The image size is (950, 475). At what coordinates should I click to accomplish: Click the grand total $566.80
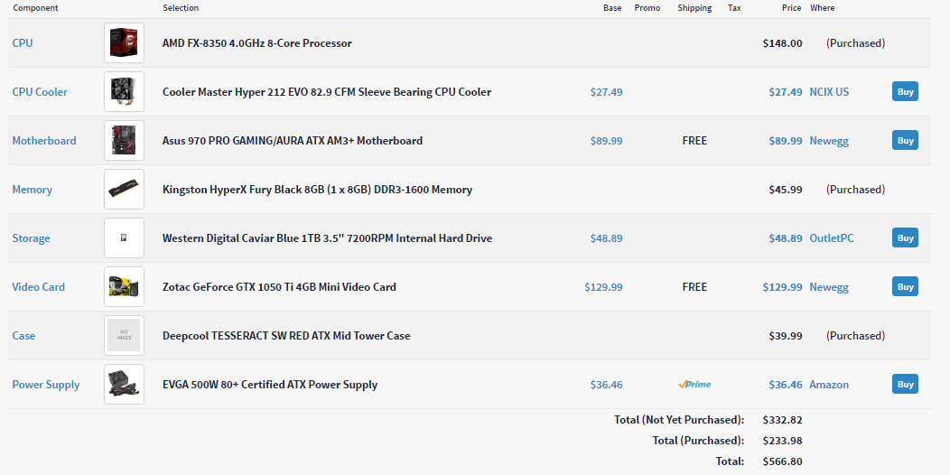[782, 461]
